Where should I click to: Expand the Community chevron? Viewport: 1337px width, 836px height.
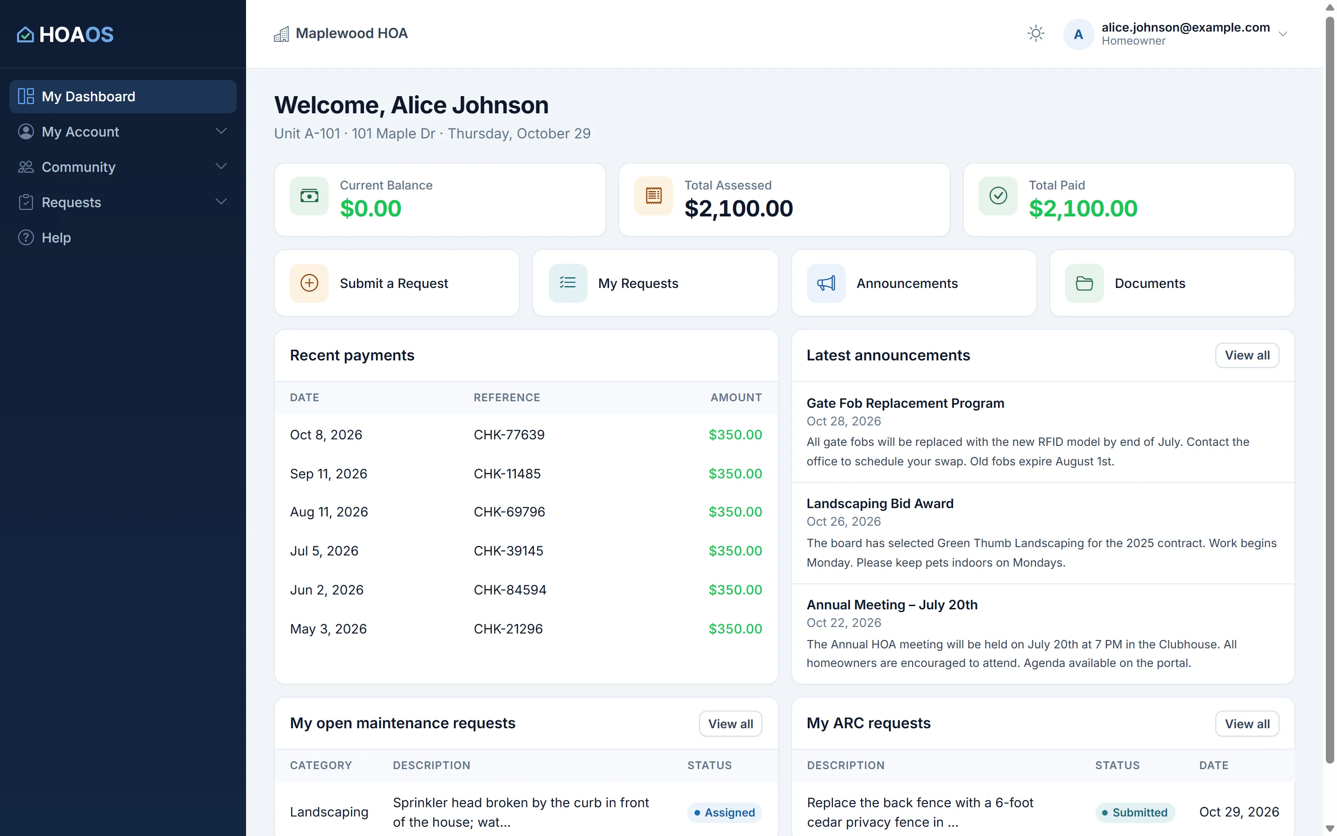click(x=221, y=166)
